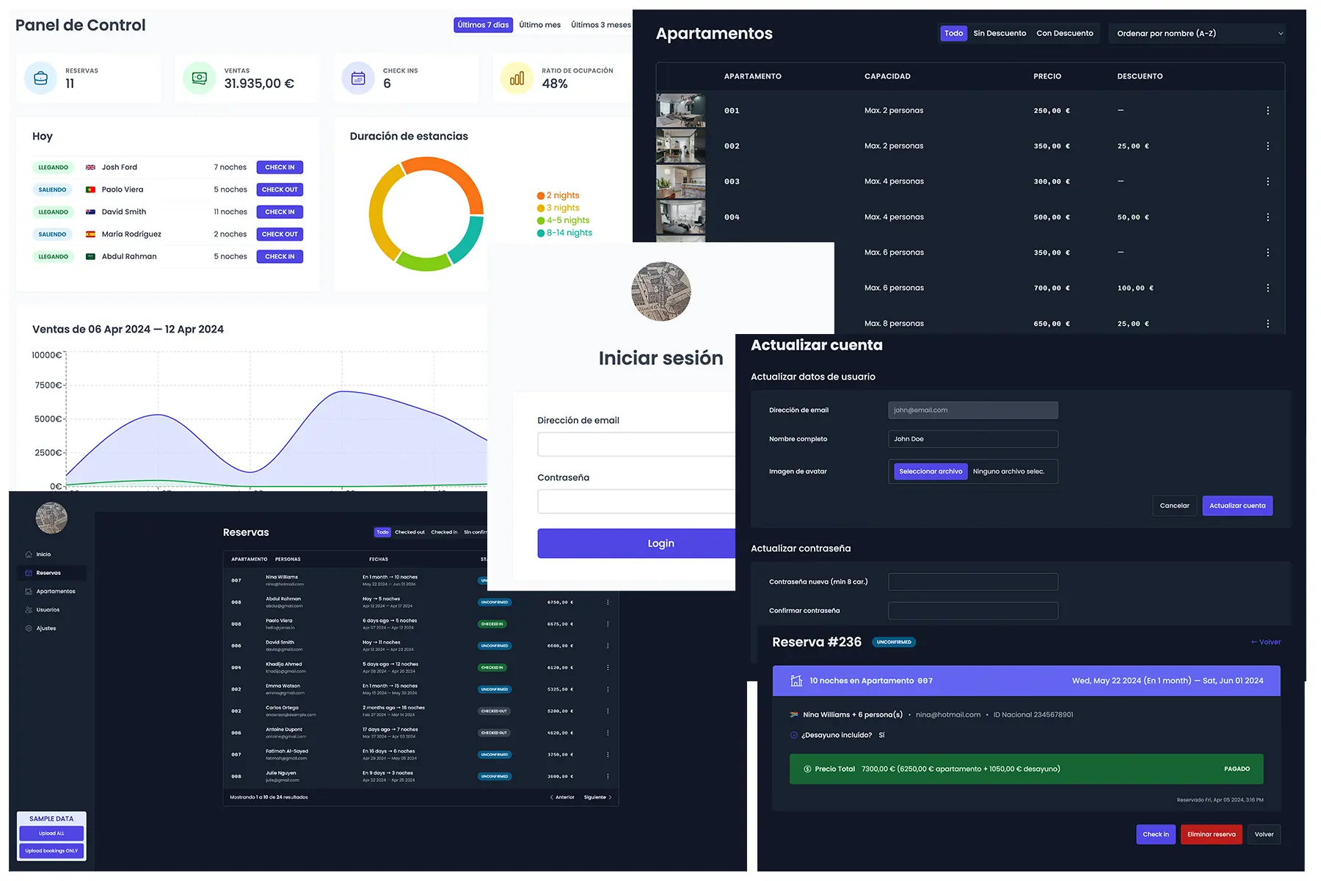Open actions menu for Emma Watson booking
The height and width of the screenshot is (881, 1321).
click(x=608, y=689)
